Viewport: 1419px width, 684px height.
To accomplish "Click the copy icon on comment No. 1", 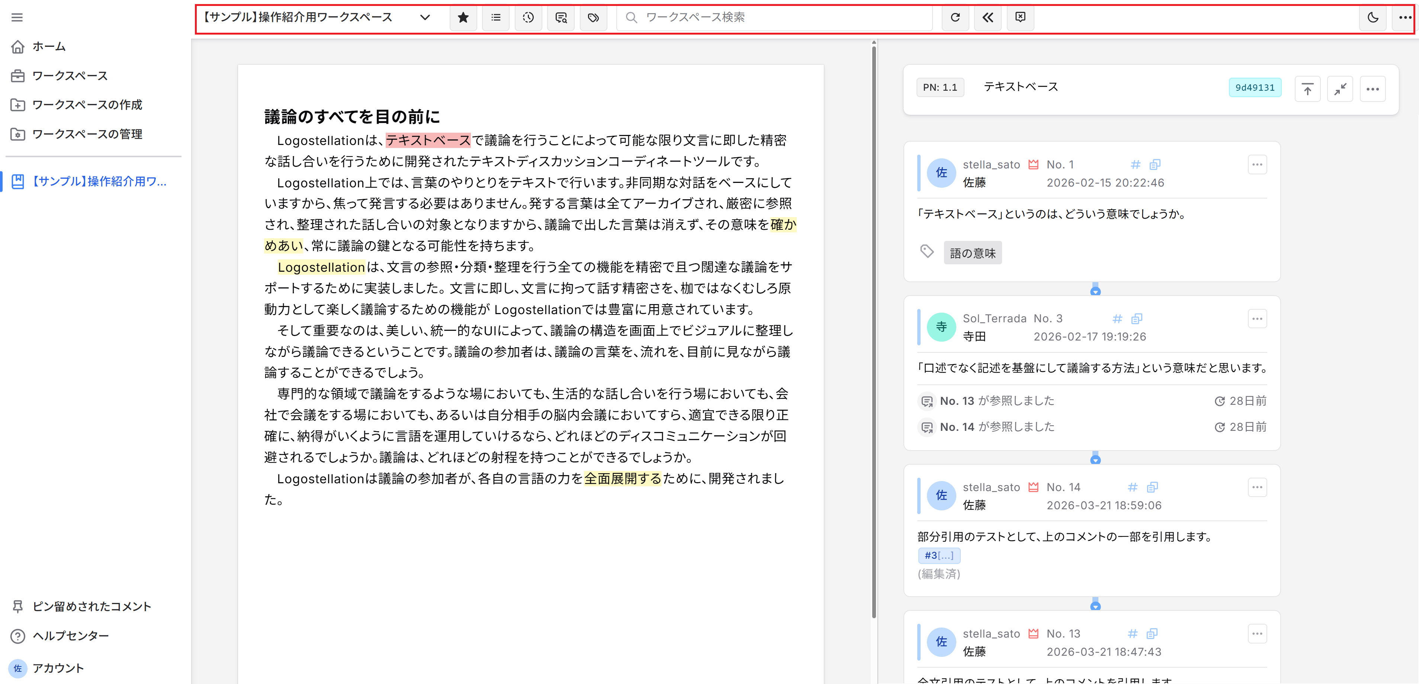I will point(1155,164).
